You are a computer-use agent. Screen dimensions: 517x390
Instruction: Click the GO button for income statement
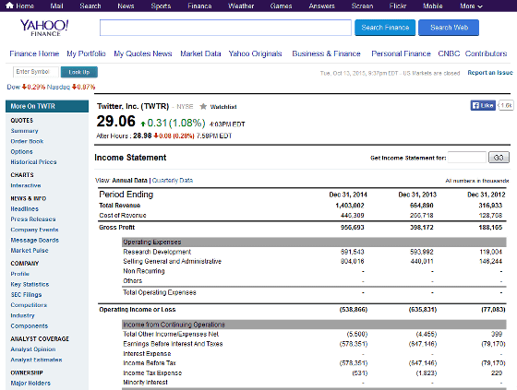[499, 158]
